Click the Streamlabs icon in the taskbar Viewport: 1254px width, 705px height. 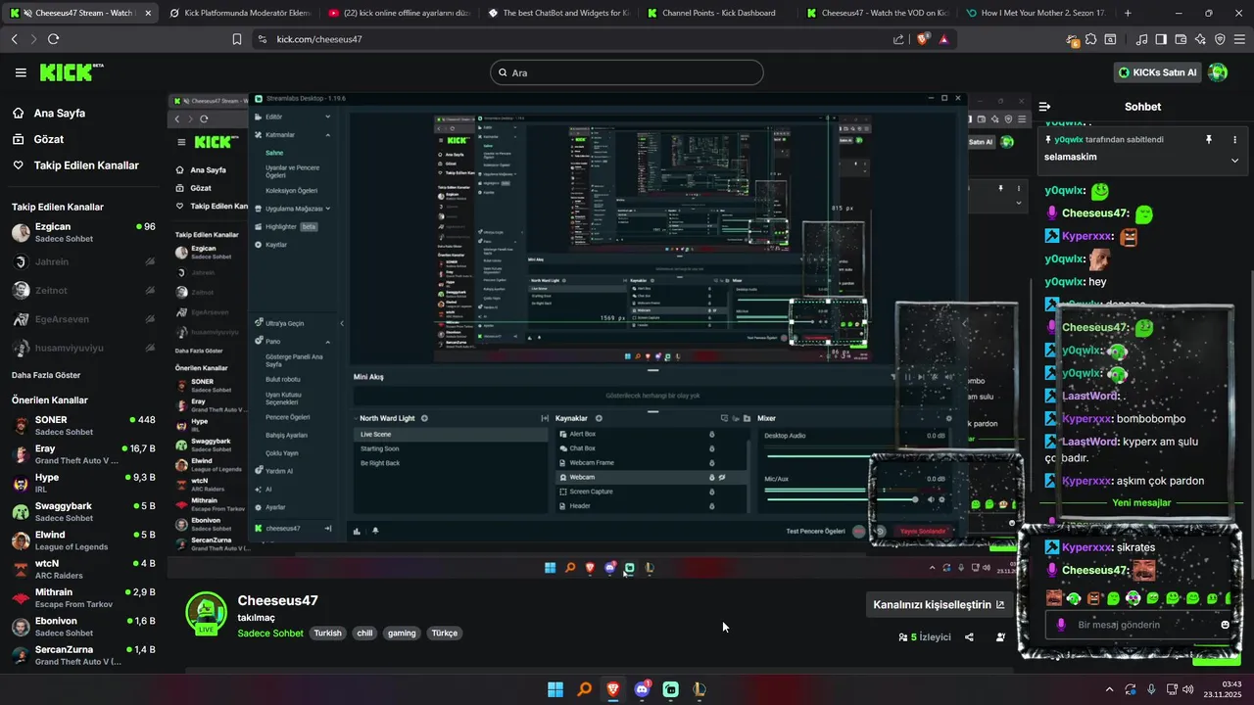point(670,689)
